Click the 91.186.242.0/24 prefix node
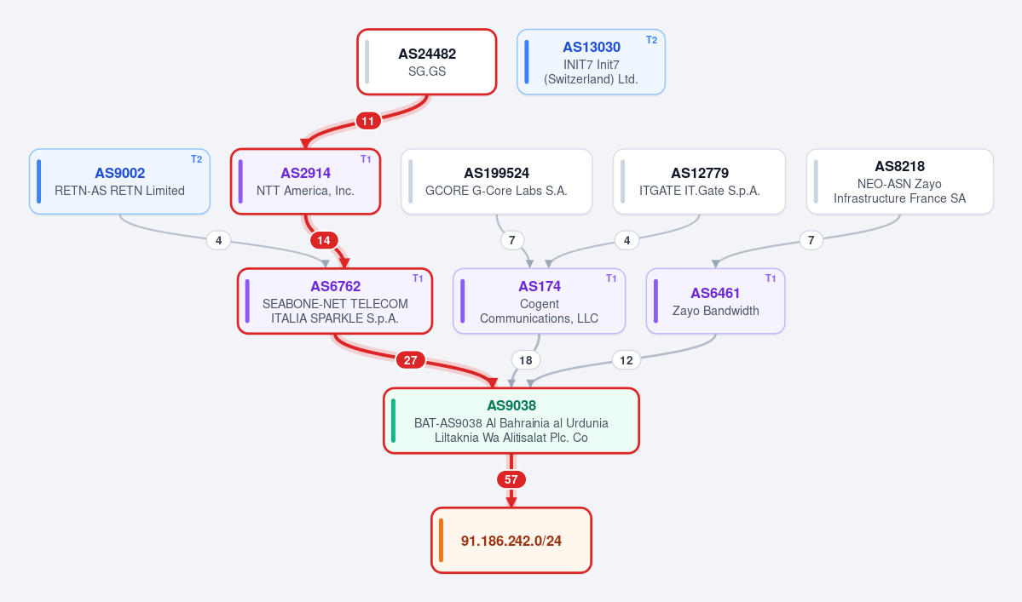This screenshot has height=602, width=1022. 511,540
